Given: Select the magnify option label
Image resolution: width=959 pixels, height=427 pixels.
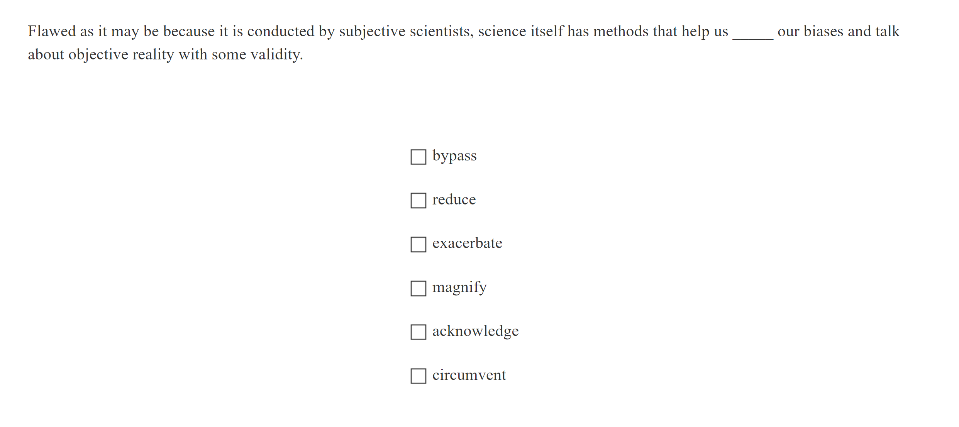Looking at the screenshot, I should pos(459,287).
